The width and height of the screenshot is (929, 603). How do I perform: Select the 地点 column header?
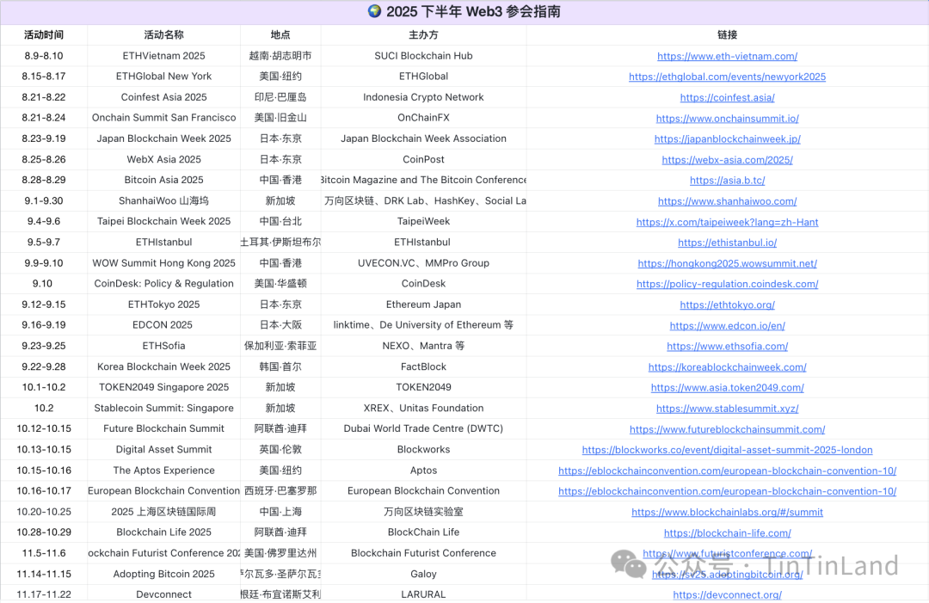pos(280,35)
